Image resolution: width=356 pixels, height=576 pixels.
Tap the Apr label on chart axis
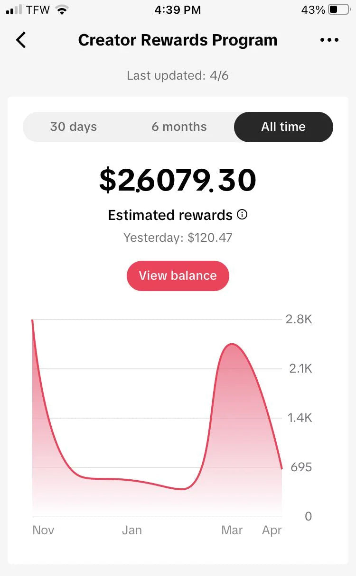point(272,530)
